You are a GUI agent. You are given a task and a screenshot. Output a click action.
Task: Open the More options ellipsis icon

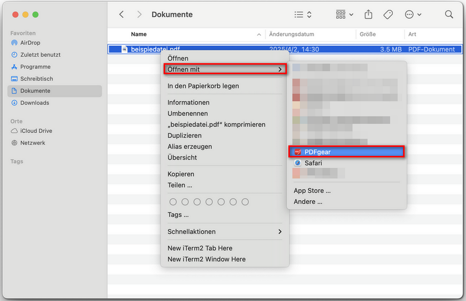pyautogui.click(x=409, y=14)
